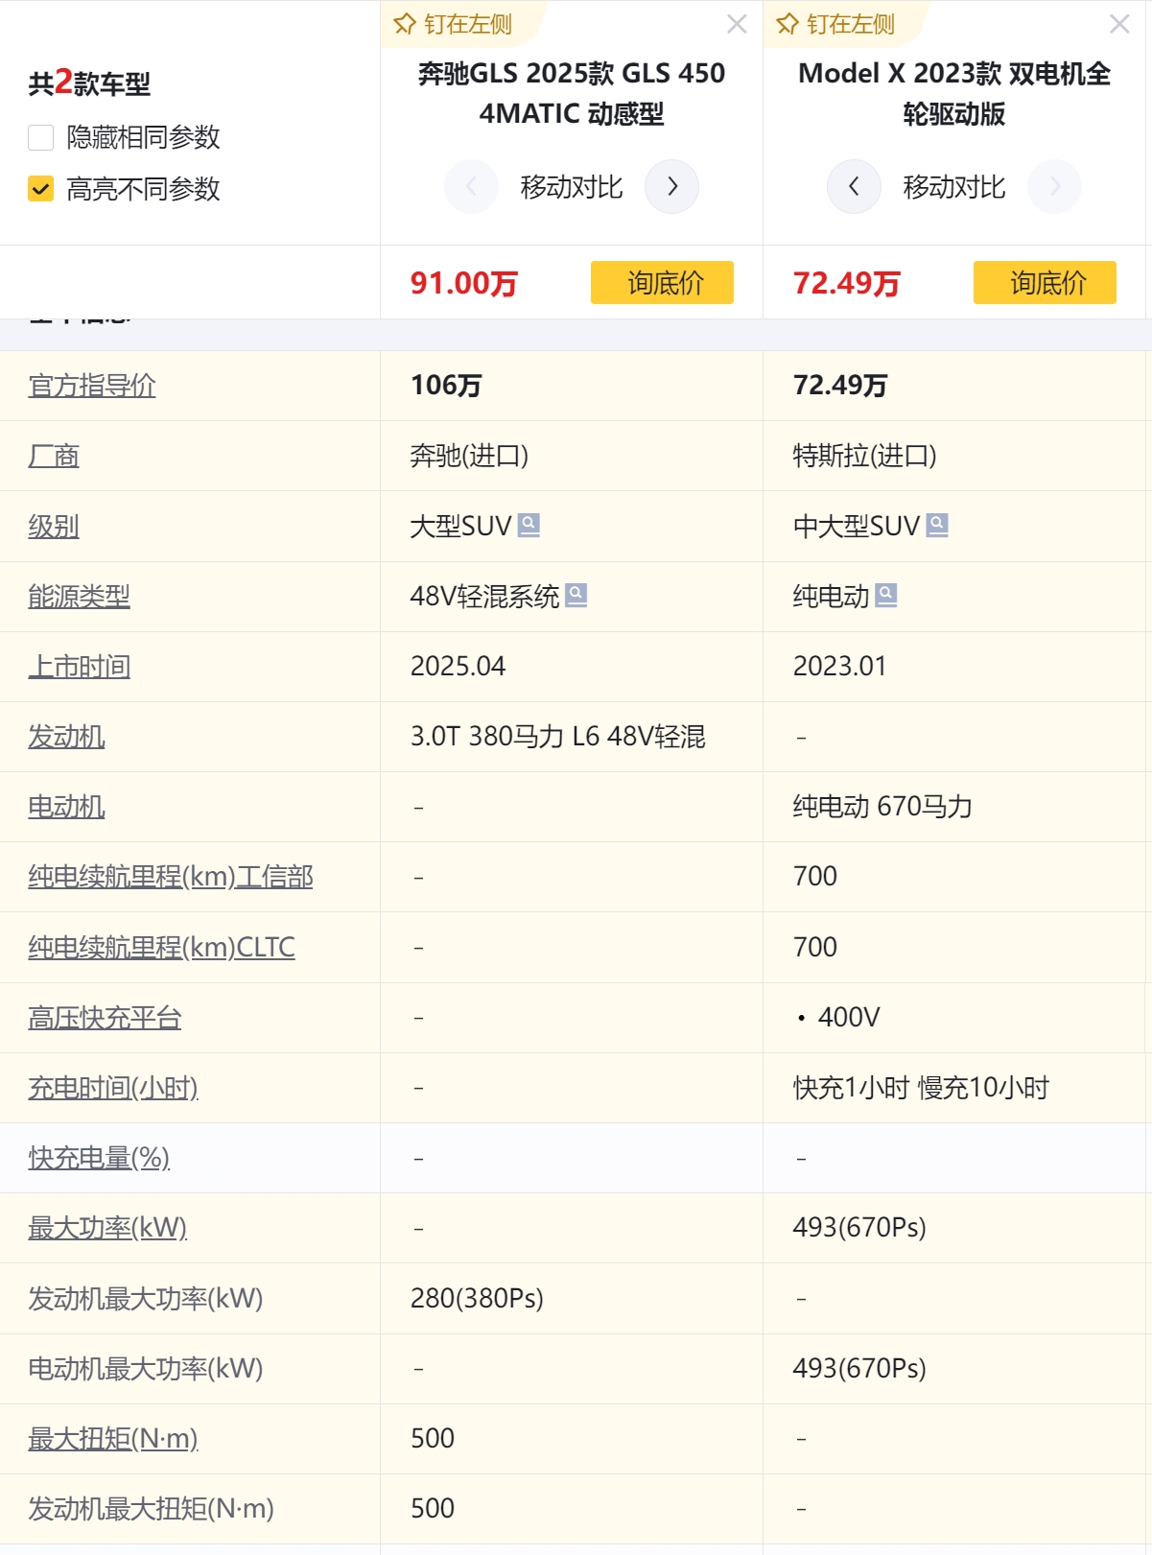Click the Model X 2023款 title
1152x1555 pixels.
point(954,93)
